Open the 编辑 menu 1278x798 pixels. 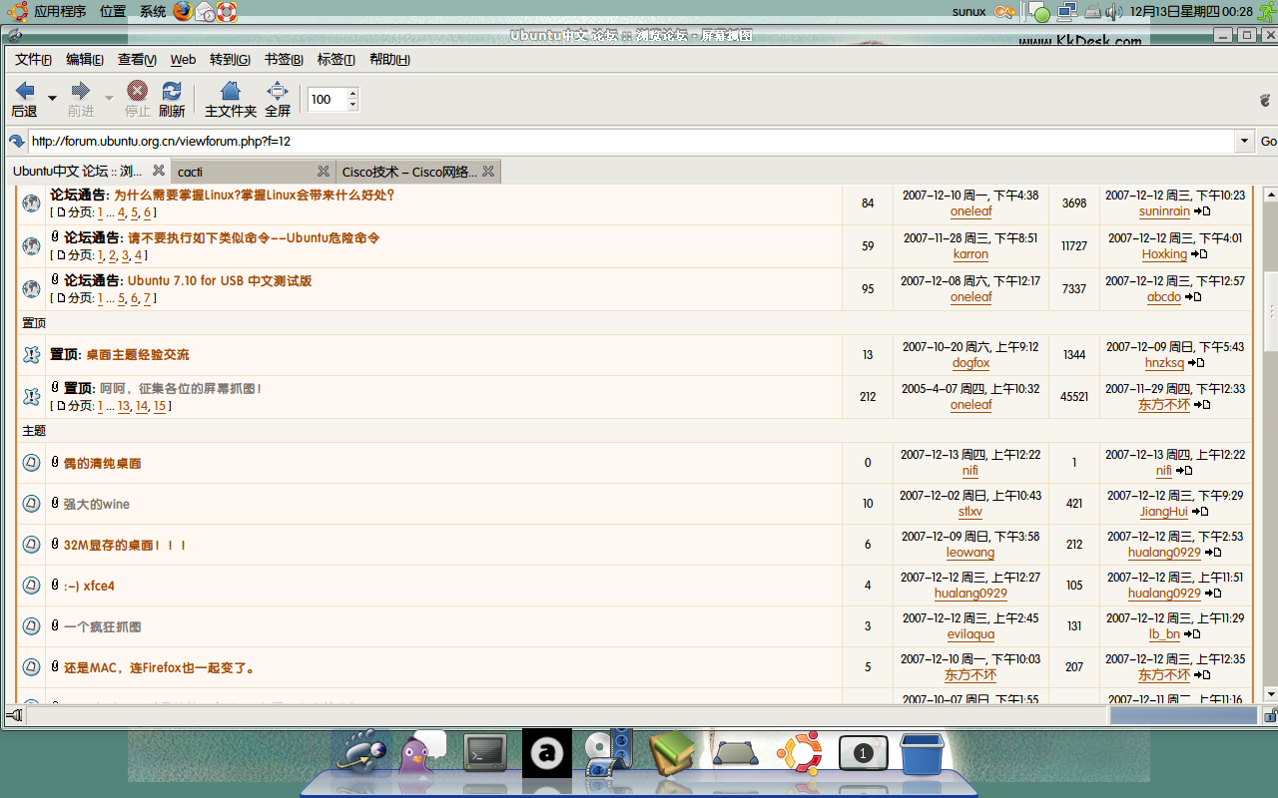pyautogui.click(x=85, y=60)
